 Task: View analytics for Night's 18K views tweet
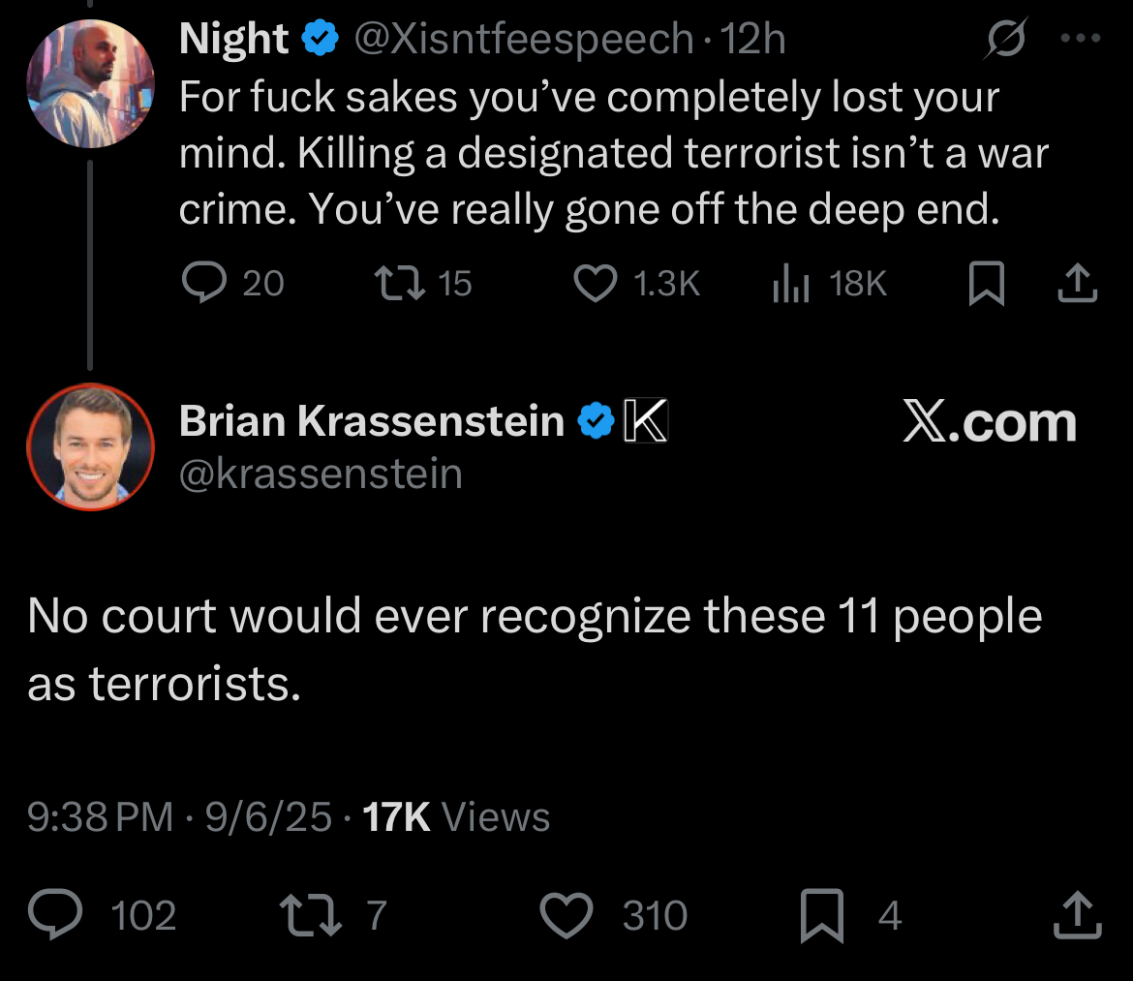[x=791, y=283]
